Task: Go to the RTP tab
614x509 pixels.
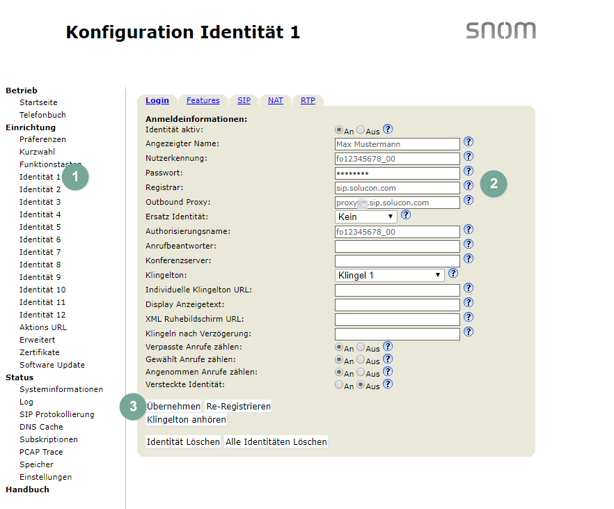Action: [308, 100]
